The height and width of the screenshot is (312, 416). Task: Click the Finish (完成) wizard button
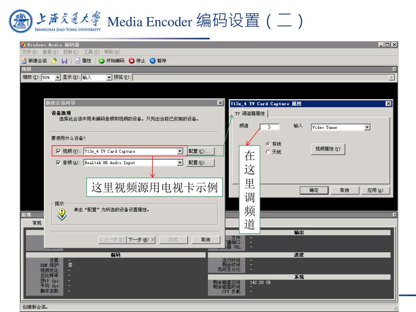(x=173, y=240)
